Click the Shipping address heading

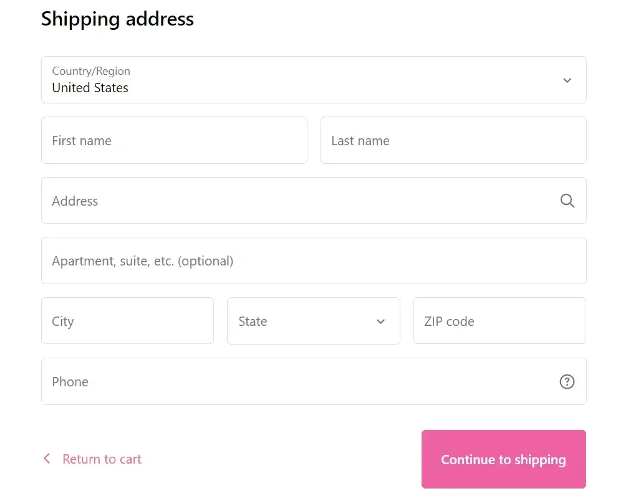[117, 19]
